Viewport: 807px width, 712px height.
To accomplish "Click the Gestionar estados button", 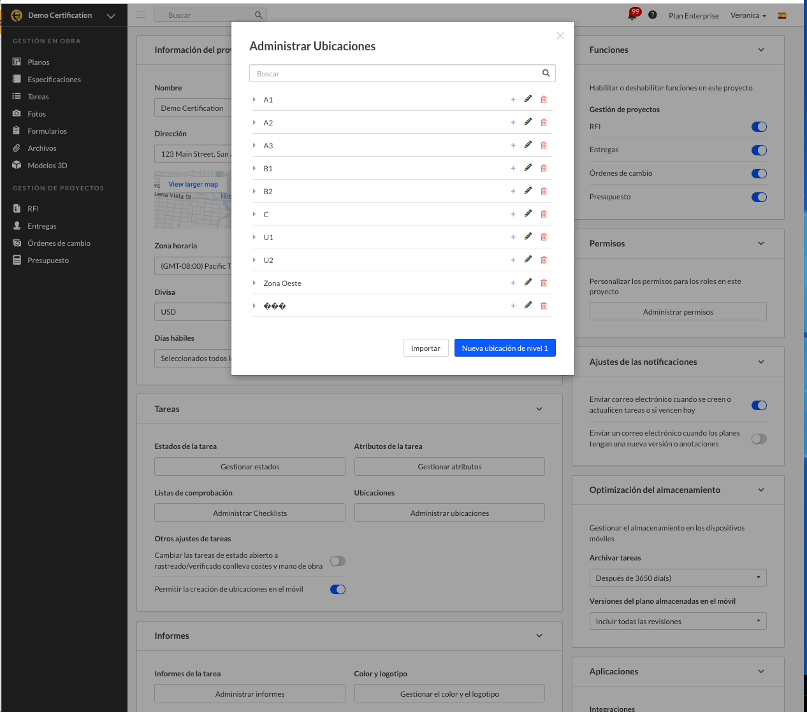I will (250, 466).
